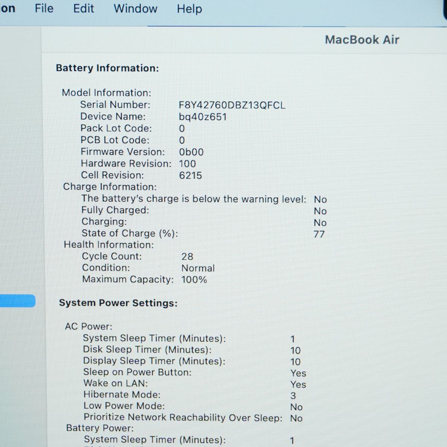Screen dimensions: 447x447
Task: Click the Firmware Version value 0b00
Action: tap(191, 152)
